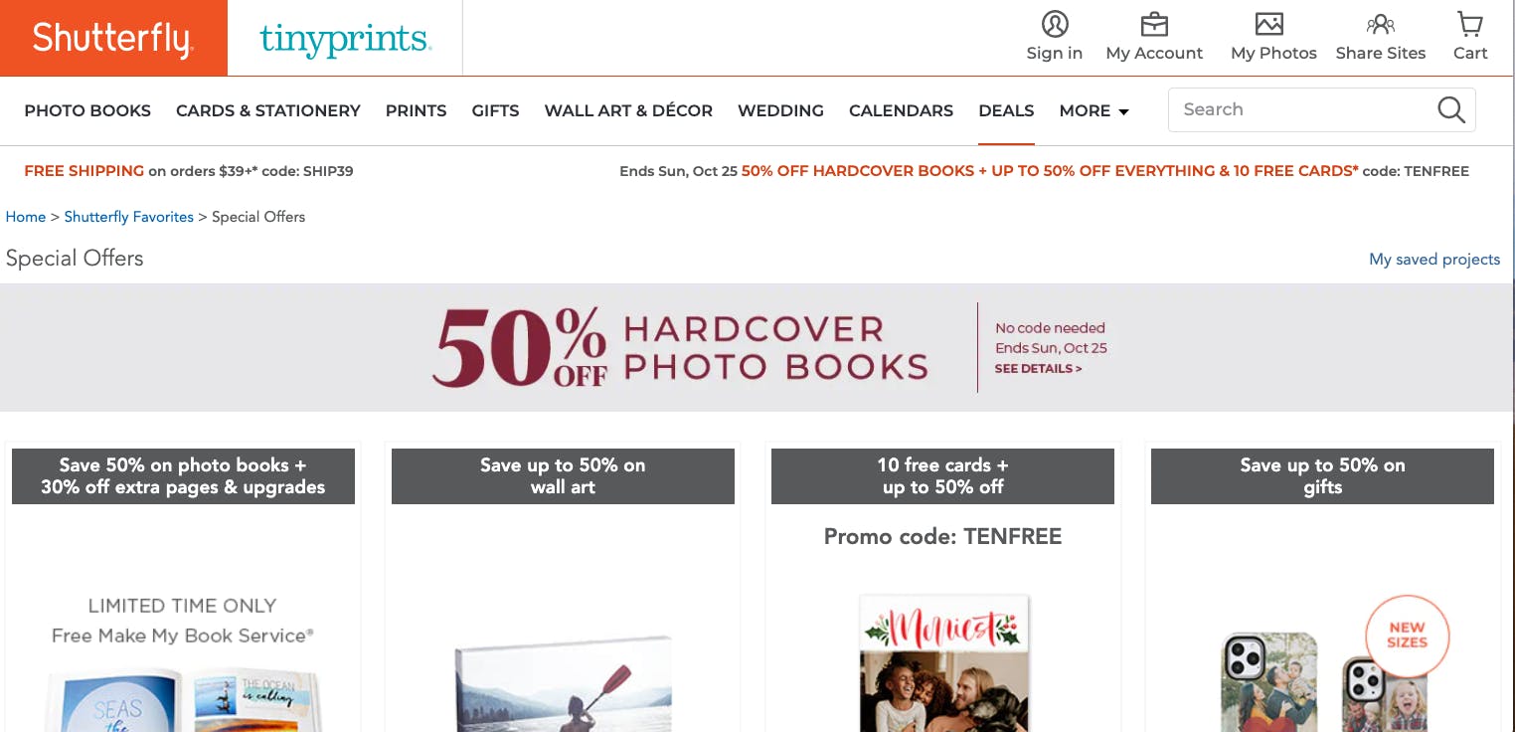Click the search magnifying glass icon
The height and width of the screenshot is (732, 1515).
pos(1451,109)
